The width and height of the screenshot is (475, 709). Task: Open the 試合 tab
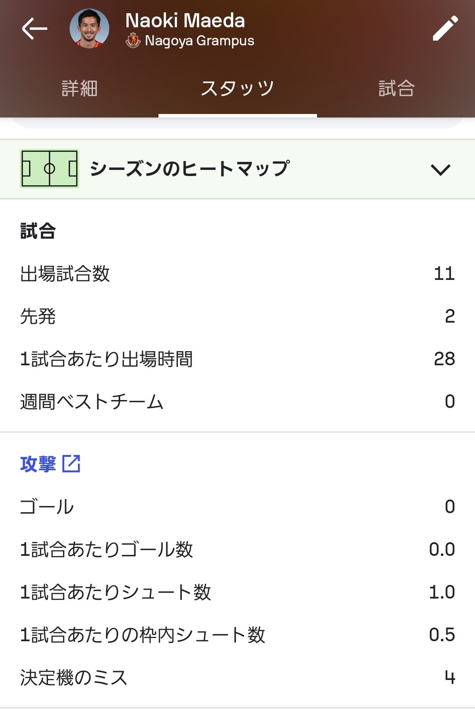396,88
